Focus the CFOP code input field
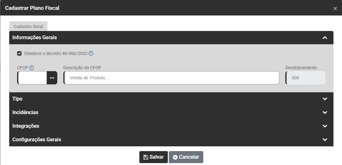 32,78
